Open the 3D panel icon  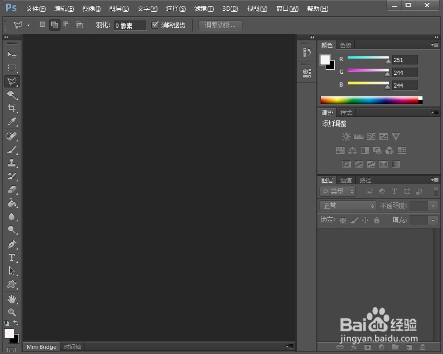coord(307,73)
